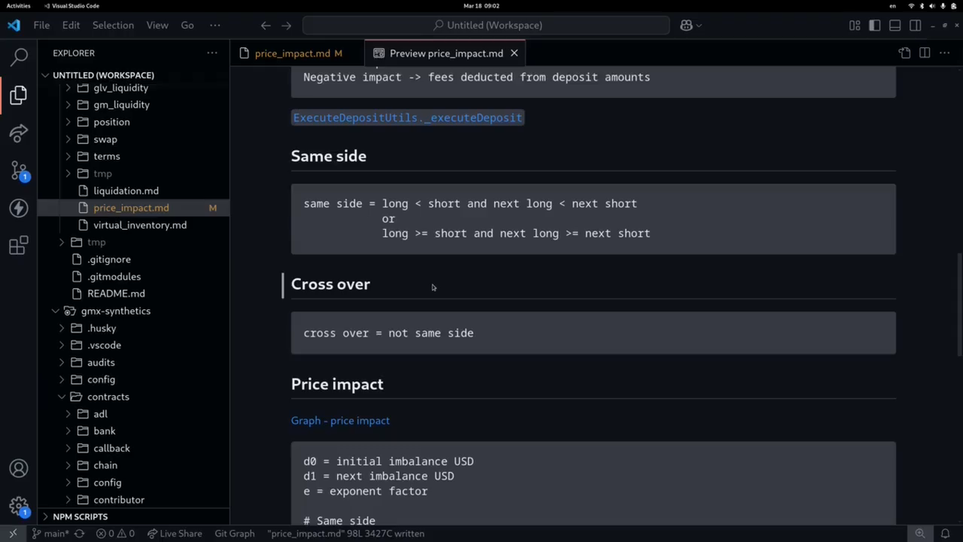
Task: Click the split editor right icon
Action: click(x=924, y=53)
